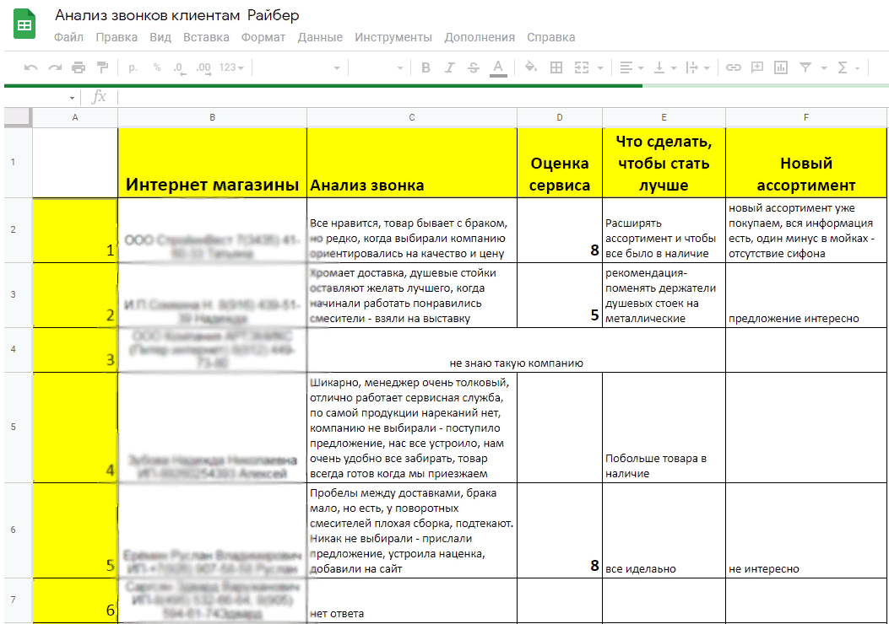Click the Интернет магазины header cell

pyautogui.click(x=212, y=163)
